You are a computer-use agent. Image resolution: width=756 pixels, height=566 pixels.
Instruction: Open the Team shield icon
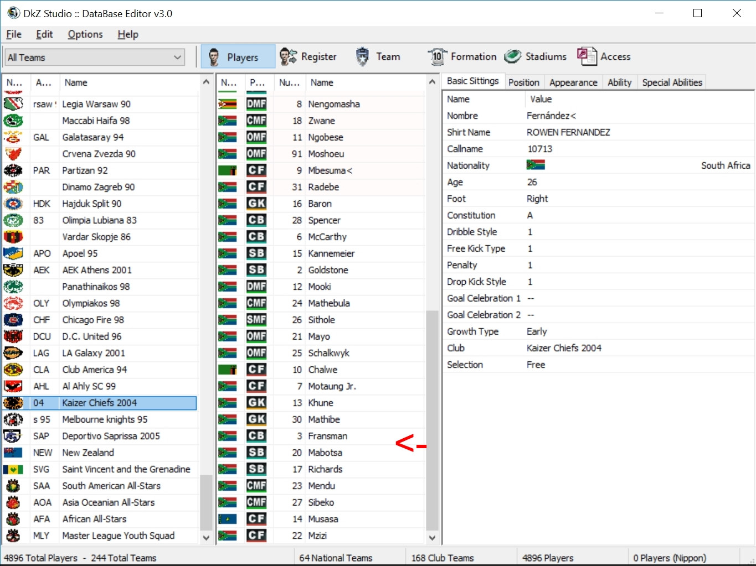[x=362, y=56]
